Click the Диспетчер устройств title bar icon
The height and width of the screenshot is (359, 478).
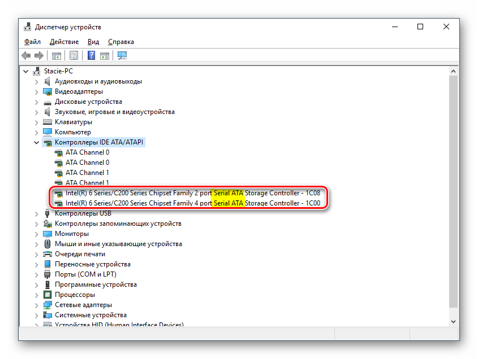[28, 27]
